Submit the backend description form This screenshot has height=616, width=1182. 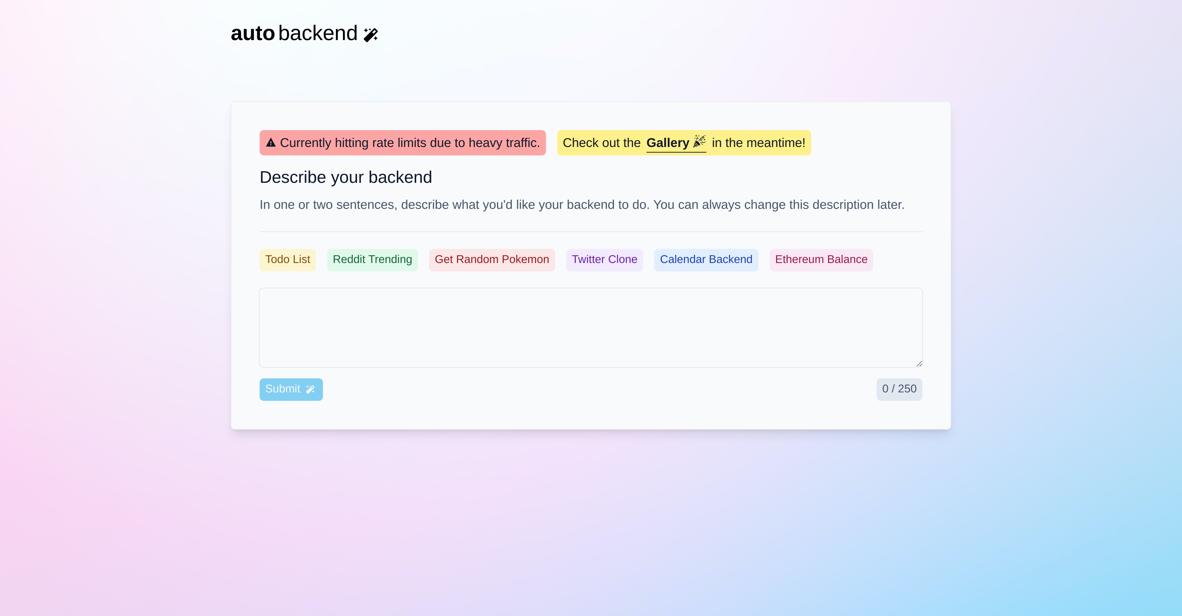pyautogui.click(x=291, y=389)
